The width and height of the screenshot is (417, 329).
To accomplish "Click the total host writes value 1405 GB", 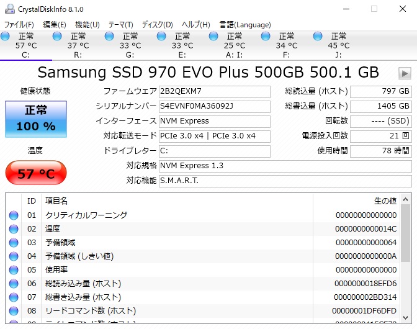I will coord(381,106).
